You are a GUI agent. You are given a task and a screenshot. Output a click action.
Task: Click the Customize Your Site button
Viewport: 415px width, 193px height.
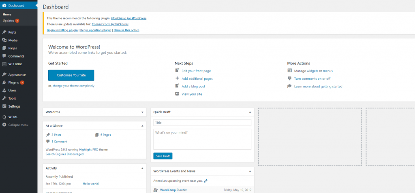tap(71, 75)
